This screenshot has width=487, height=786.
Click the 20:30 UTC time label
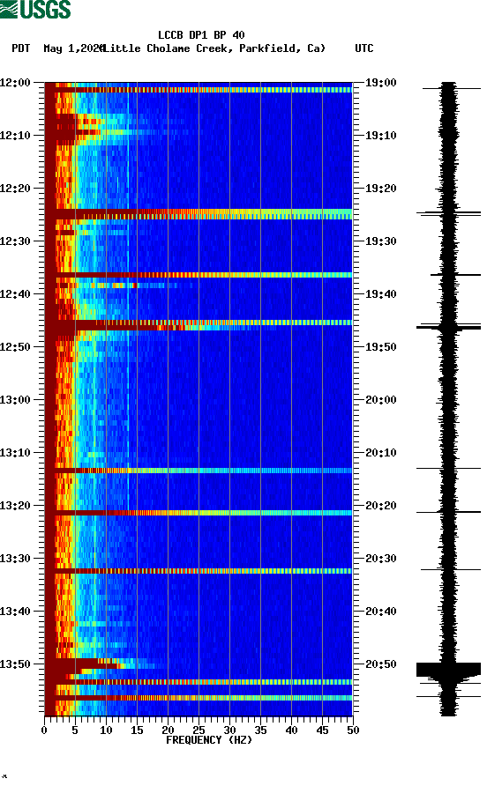point(381,559)
